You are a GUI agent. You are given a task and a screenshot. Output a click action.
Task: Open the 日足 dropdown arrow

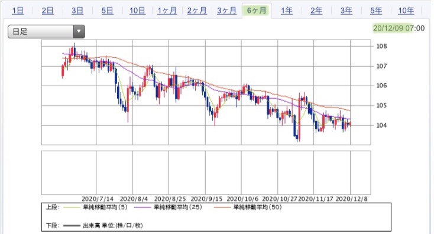pos(79,31)
